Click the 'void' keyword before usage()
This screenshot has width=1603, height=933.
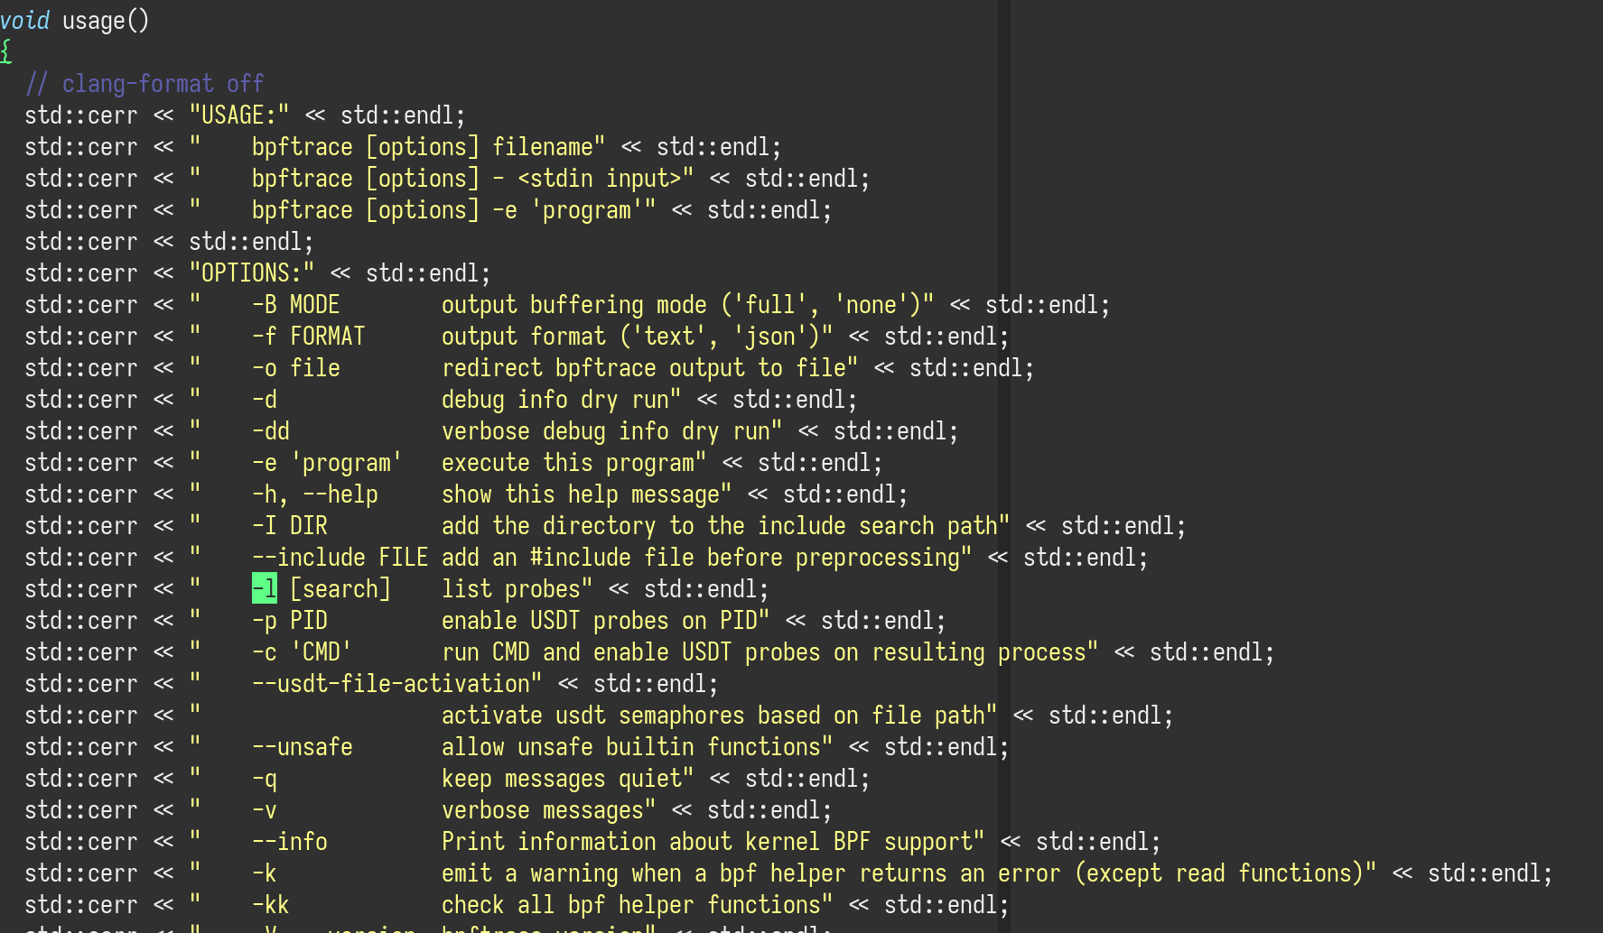pos(24,20)
